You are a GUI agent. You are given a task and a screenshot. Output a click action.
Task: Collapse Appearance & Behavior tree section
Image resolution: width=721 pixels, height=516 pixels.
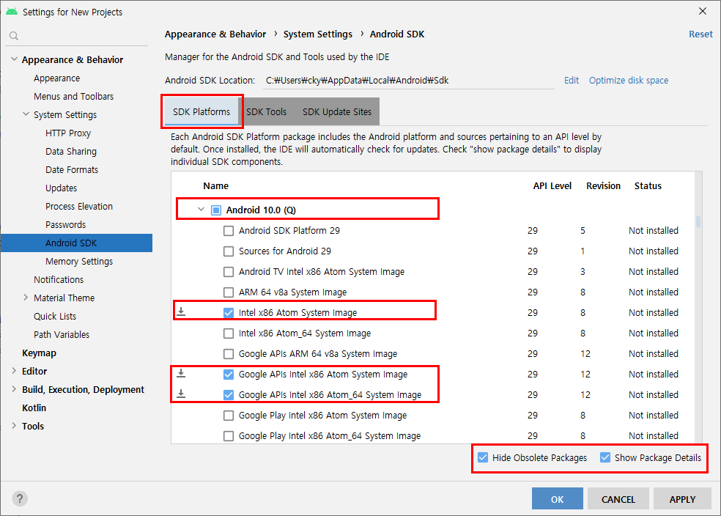tap(14, 59)
